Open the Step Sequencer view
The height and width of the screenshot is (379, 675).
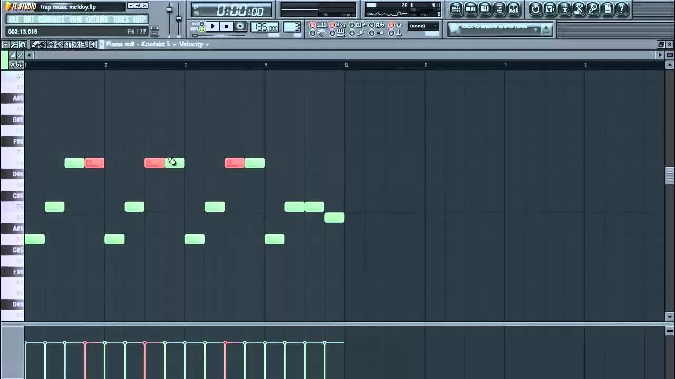[470, 8]
